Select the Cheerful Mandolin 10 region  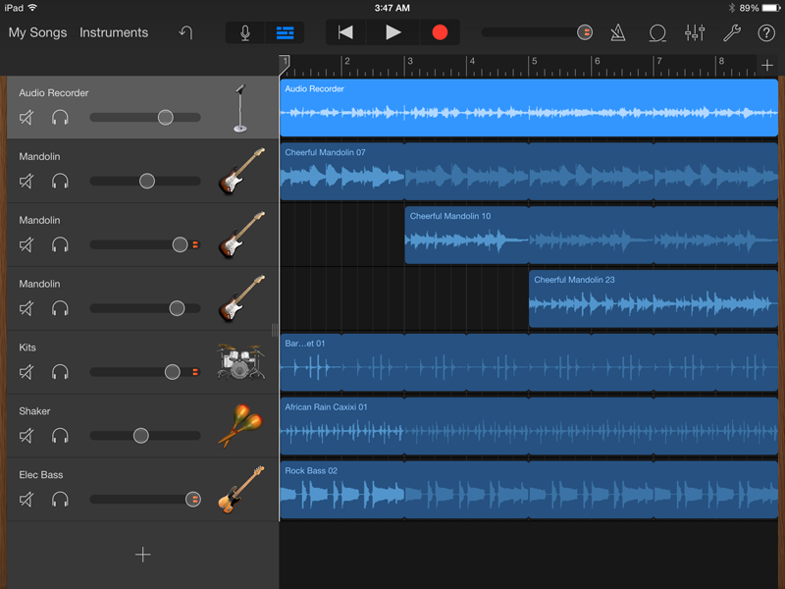point(592,235)
